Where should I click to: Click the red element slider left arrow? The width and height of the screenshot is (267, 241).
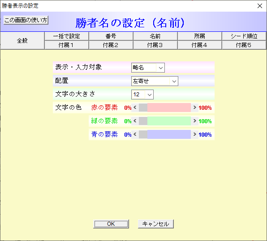pyautogui.click(x=135, y=108)
